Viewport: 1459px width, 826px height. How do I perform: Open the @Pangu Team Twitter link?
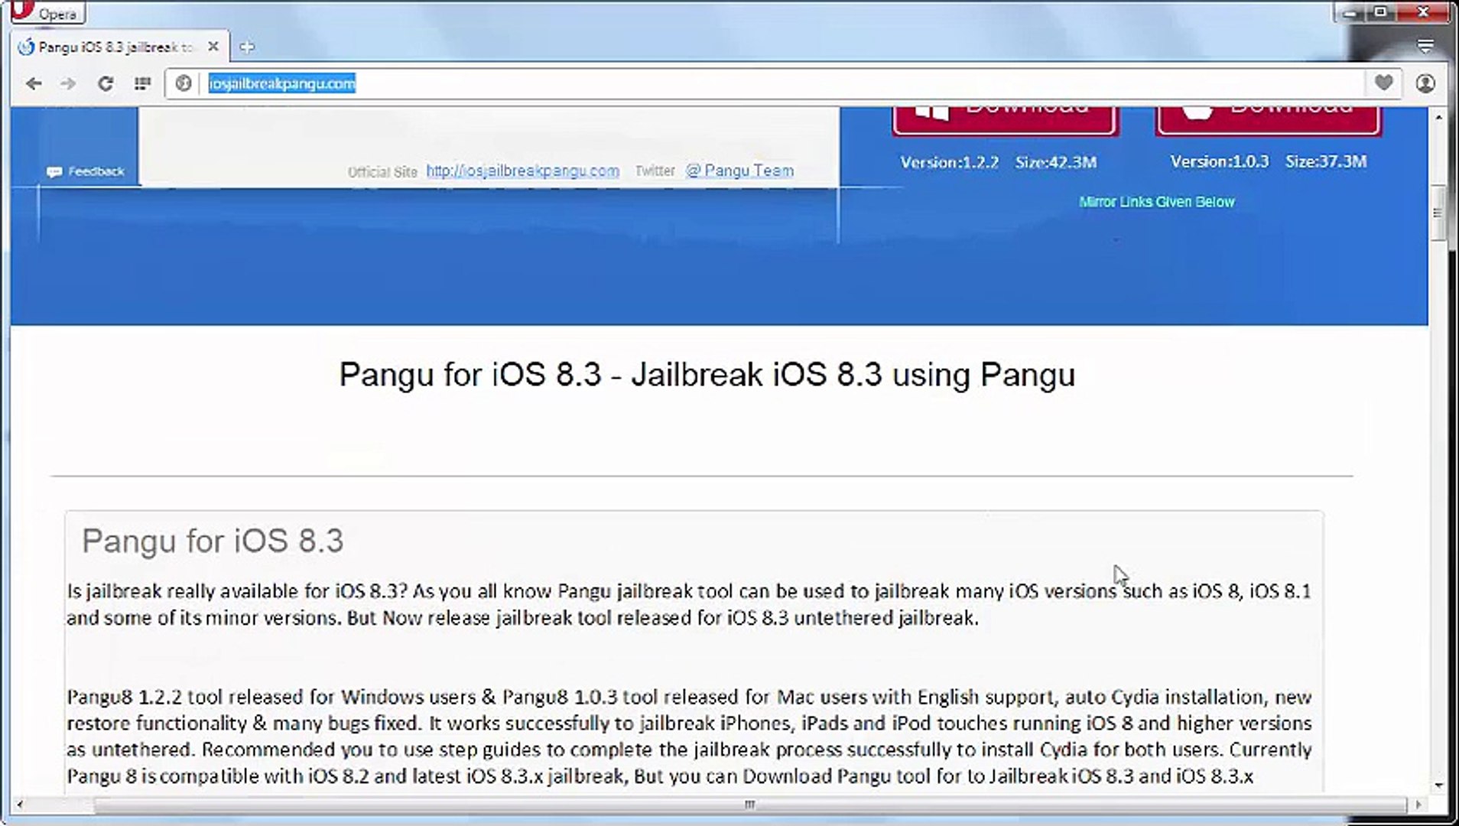pyautogui.click(x=739, y=171)
